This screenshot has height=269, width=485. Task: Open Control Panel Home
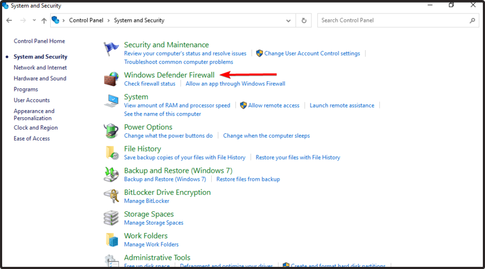tap(39, 41)
